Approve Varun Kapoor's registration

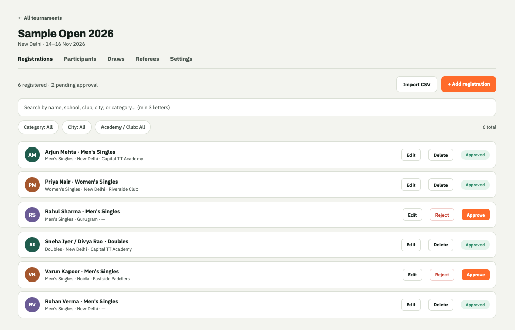tap(475, 274)
